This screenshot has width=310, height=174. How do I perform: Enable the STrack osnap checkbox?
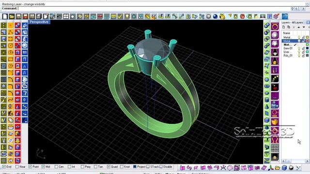148,167
